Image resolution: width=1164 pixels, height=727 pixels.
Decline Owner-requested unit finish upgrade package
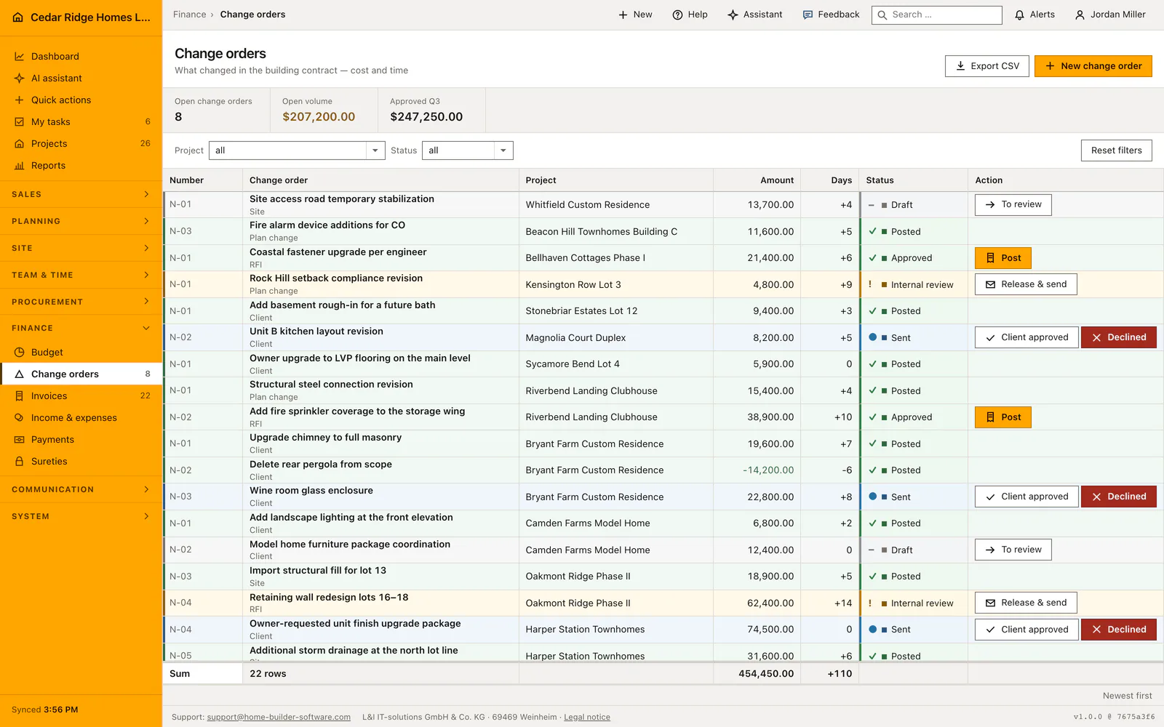coord(1118,630)
